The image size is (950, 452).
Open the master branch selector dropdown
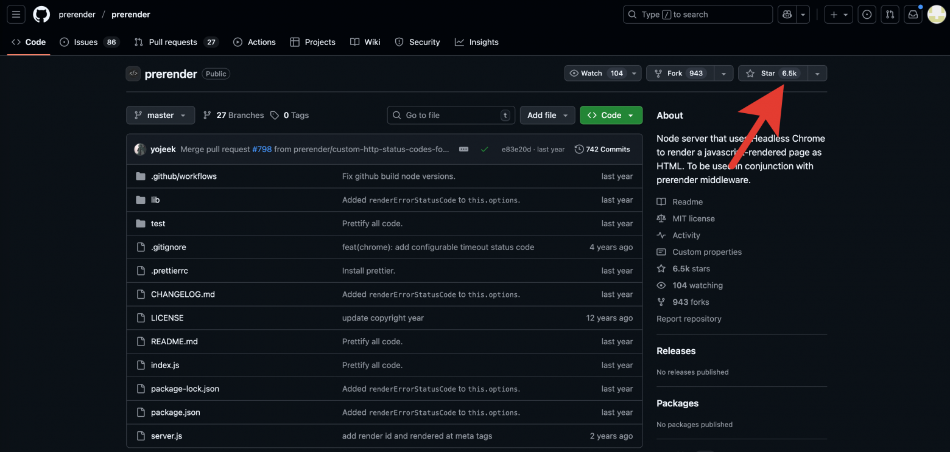(x=160, y=115)
